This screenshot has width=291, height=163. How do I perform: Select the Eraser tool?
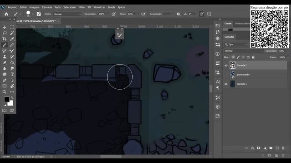pyautogui.click(x=5, y=62)
